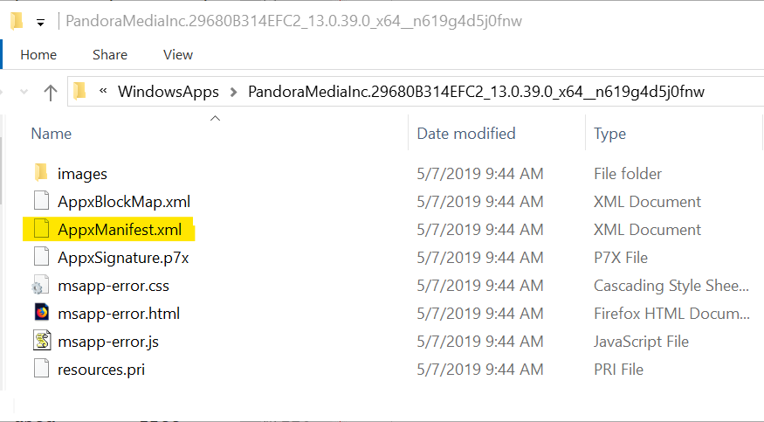This screenshot has height=422, width=764.
Task: Open the View ribbon tab
Action: [178, 54]
